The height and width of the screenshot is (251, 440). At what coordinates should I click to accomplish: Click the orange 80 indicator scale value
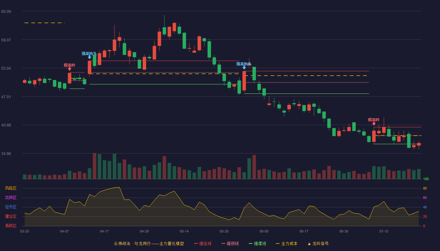point(425,189)
